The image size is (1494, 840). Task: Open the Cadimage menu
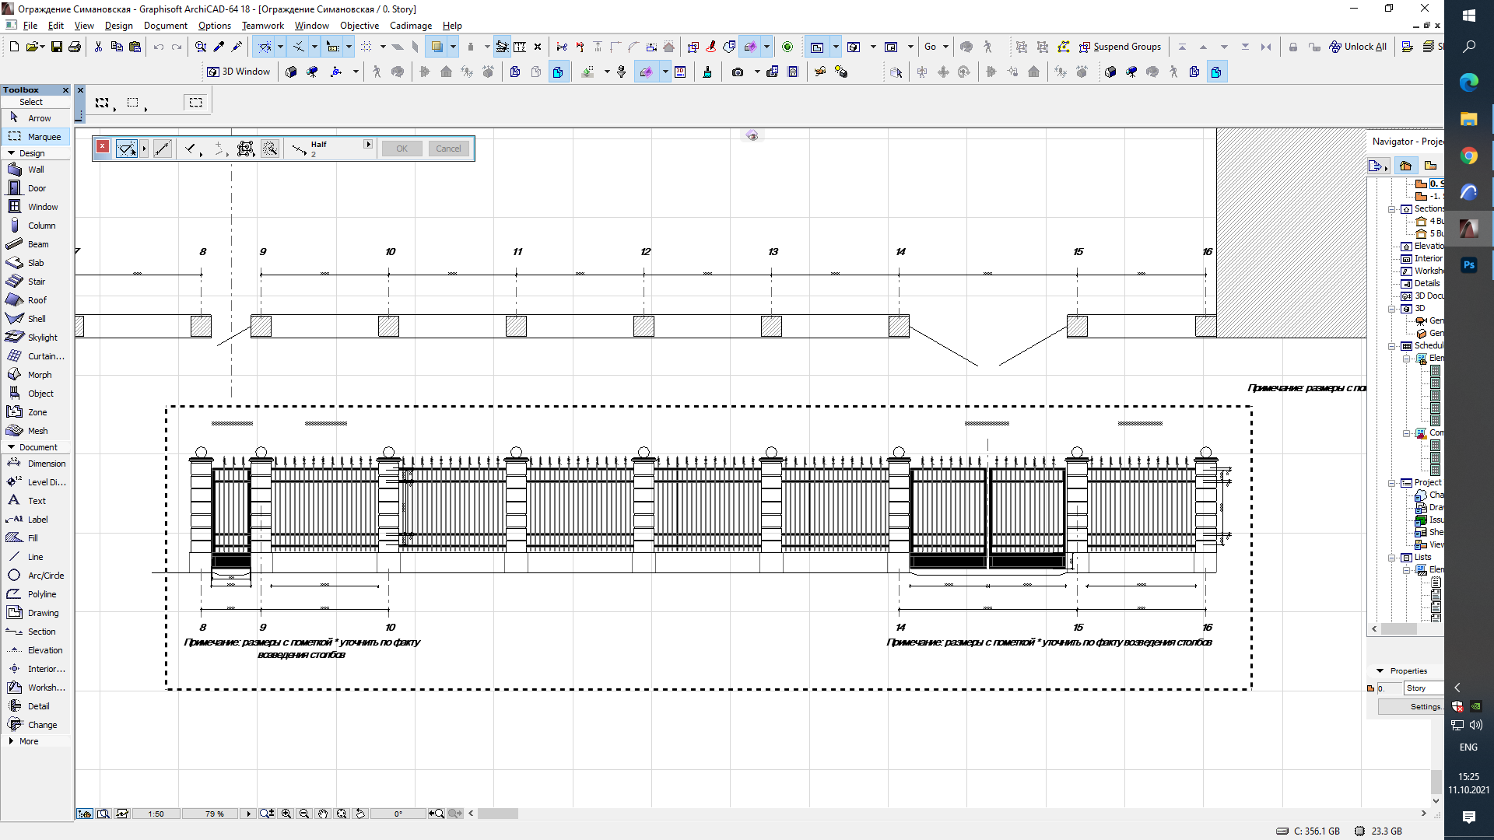pos(410,26)
